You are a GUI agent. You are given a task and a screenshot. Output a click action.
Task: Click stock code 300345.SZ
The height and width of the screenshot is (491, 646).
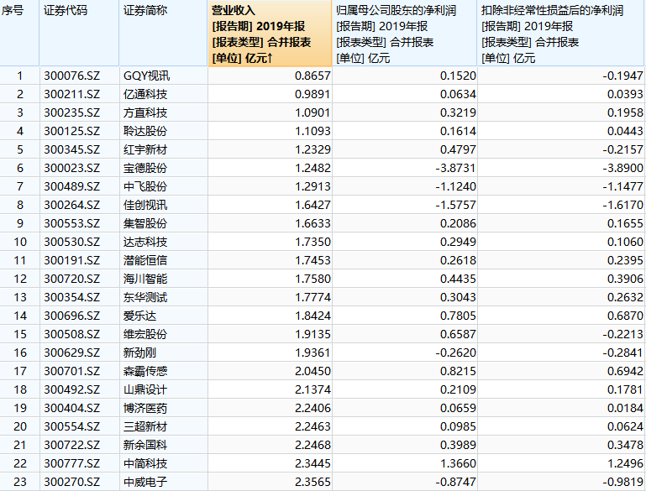72,149
